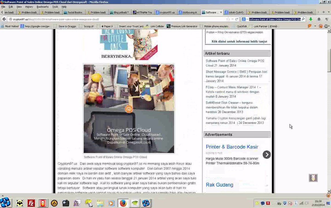Viewport: 331px width, 208px height.
Task: Launch the Batman-logo taskbar application
Action: (x=20, y=203)
